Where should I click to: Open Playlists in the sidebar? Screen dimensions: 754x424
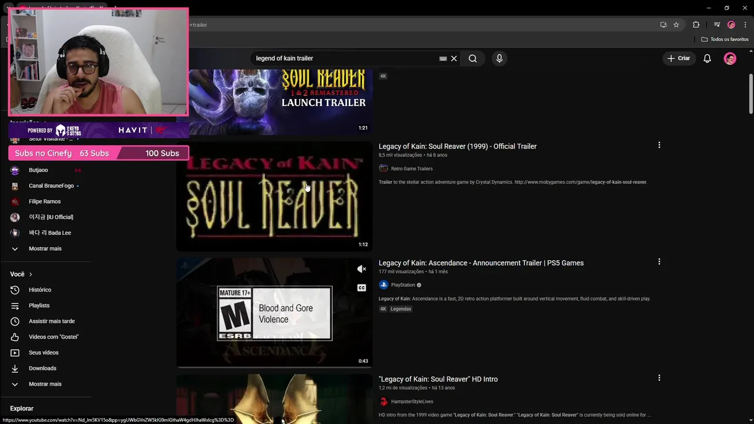pos(39,306)
